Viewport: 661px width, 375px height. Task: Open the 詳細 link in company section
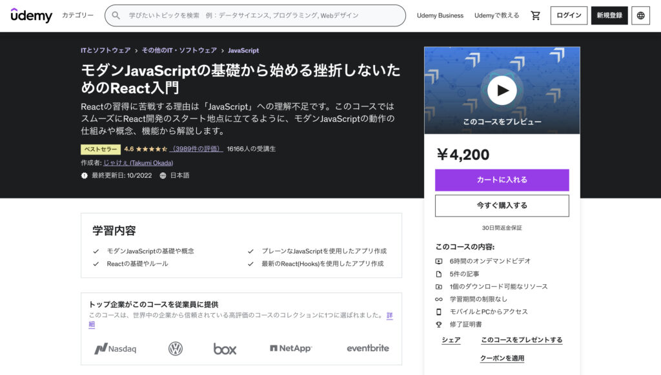click(x=389, y=315)
